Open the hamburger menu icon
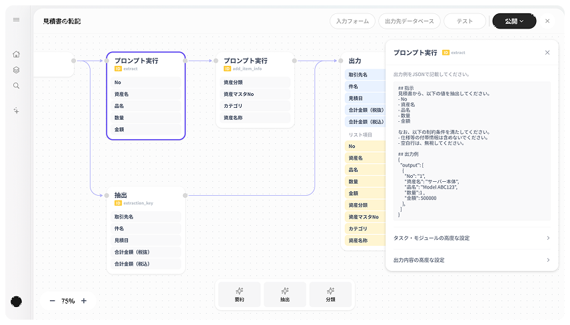 [x=16, y=20]
